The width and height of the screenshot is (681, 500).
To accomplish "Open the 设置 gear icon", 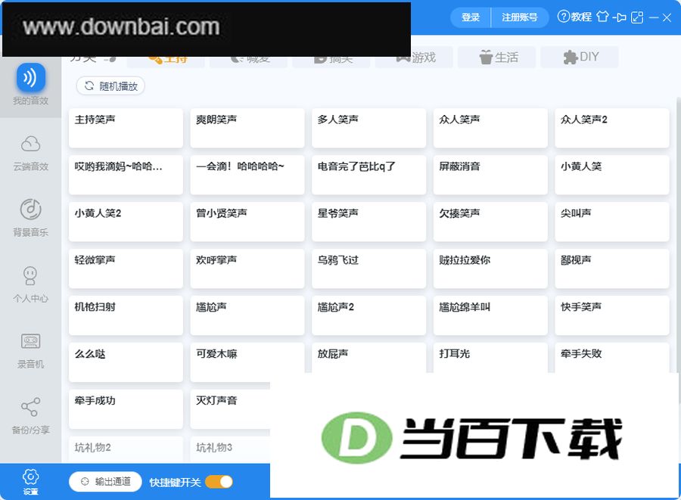I will (30, 477).
